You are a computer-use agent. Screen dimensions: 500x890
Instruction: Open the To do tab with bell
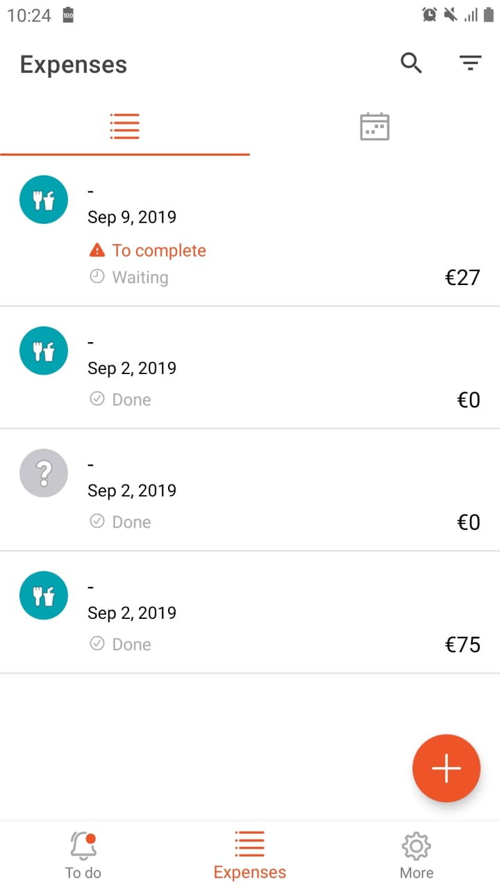pos(83,855)
